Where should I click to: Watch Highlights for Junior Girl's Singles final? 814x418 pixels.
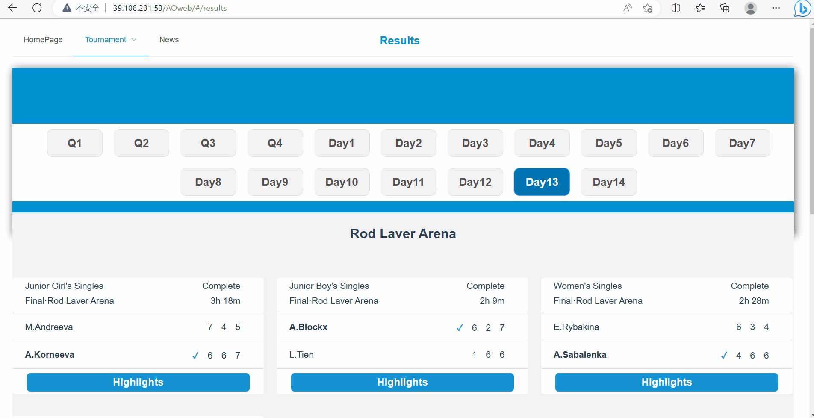(138, 382)
